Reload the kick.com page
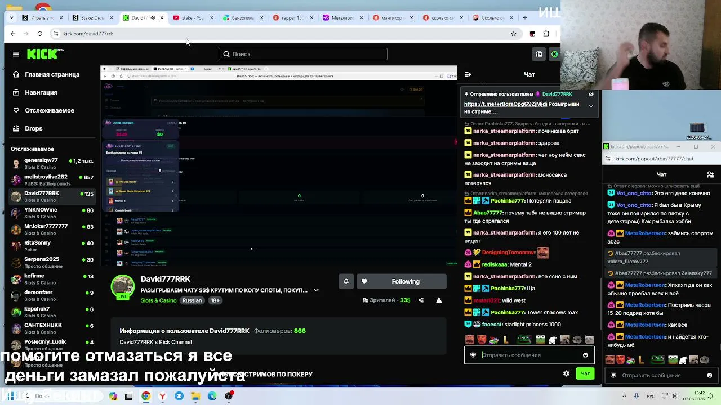Image resolution: width=721 pixels, height=405 pixels. 39,34
